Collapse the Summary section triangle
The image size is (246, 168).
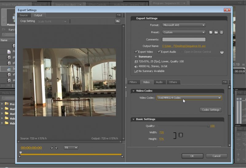click(136, 57)
